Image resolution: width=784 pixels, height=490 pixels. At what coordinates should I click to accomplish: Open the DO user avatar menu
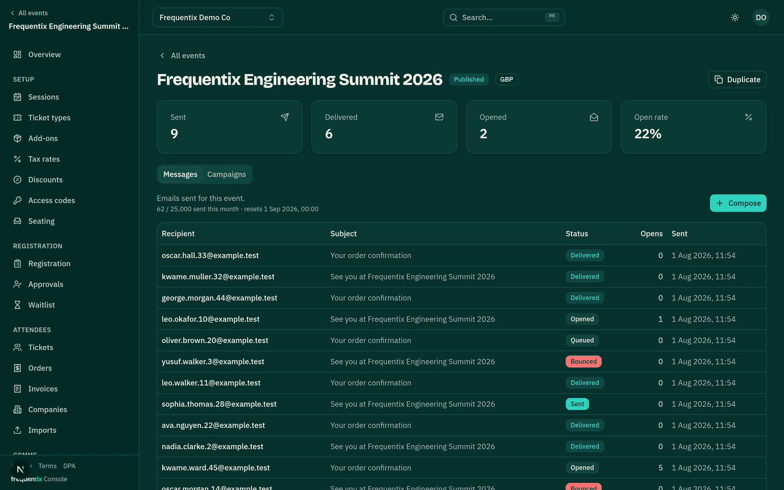pos(761,17)
